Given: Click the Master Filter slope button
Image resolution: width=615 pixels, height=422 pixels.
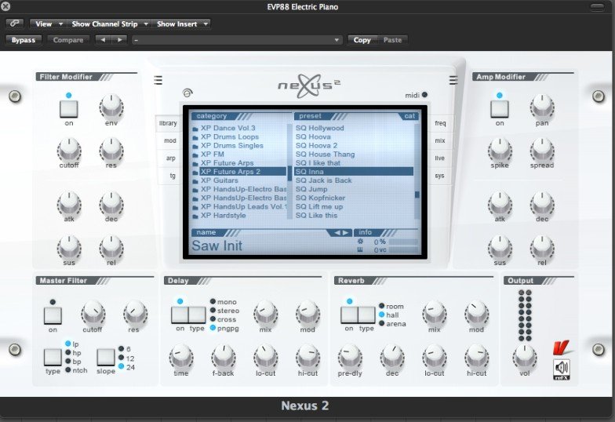Looking at the screenshot, I should pyautogui.click(x=105, y=357).
